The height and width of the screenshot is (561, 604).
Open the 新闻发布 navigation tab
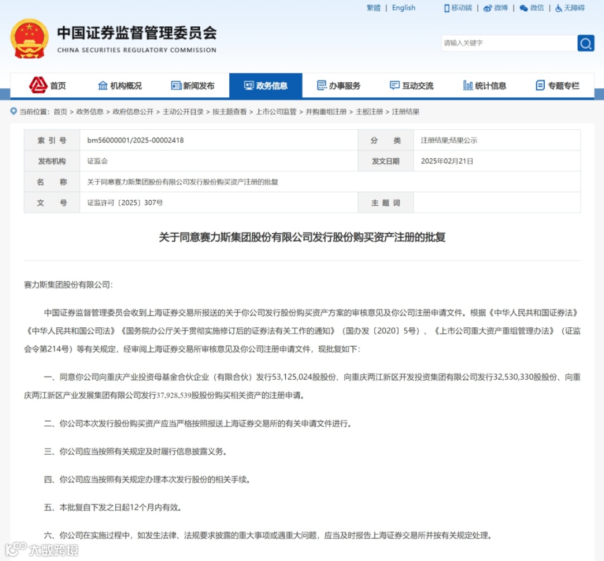click(x=192, y=85)
